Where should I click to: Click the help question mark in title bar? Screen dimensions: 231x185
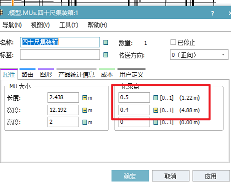(x=212, y=13)
